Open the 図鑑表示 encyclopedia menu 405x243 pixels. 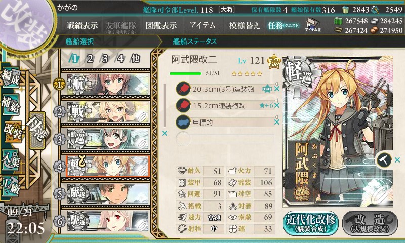(x=161, y=25)
